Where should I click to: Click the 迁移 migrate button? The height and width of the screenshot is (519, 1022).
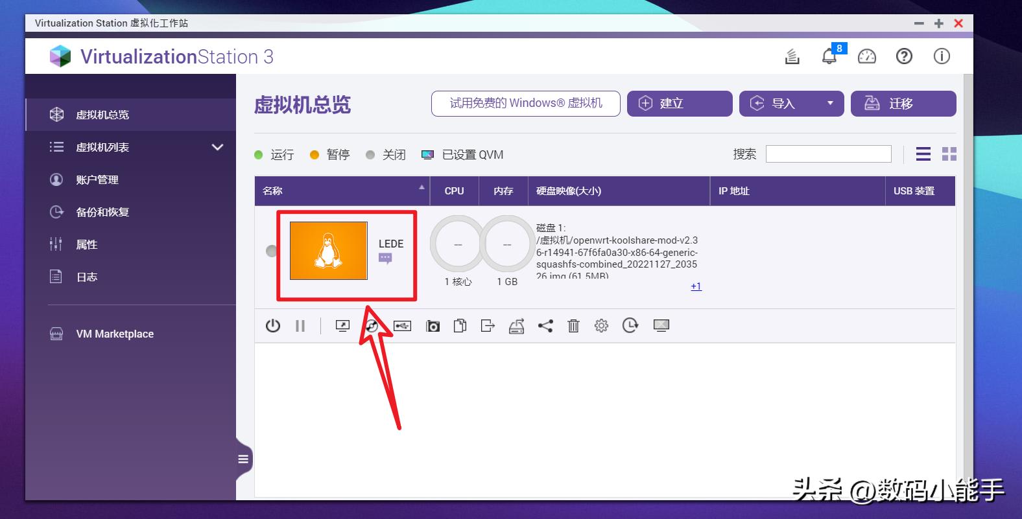903,103
